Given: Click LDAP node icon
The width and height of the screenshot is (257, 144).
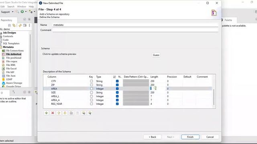Looking at the screenshot, I should (3, 79).
